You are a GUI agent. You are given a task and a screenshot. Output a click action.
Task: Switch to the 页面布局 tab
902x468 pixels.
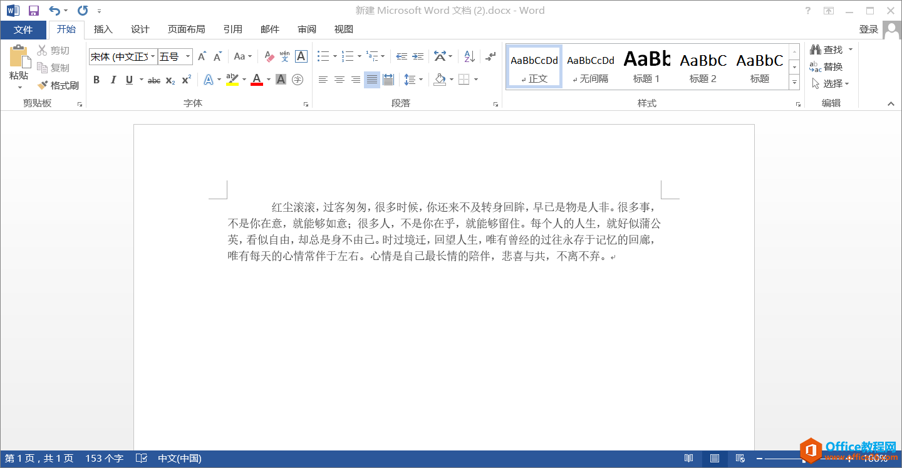pyautogui.click(x=187, y=29)
